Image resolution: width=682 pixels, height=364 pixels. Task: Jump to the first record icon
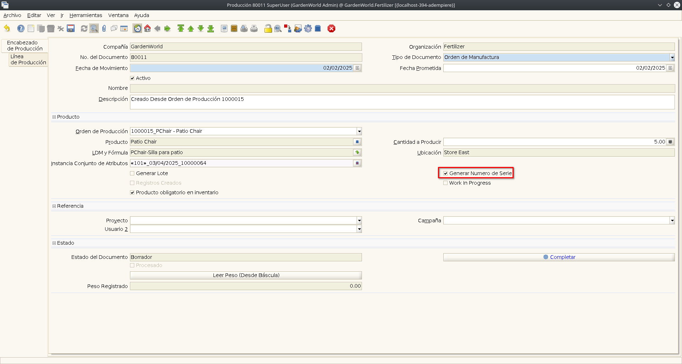click(181, 28)
